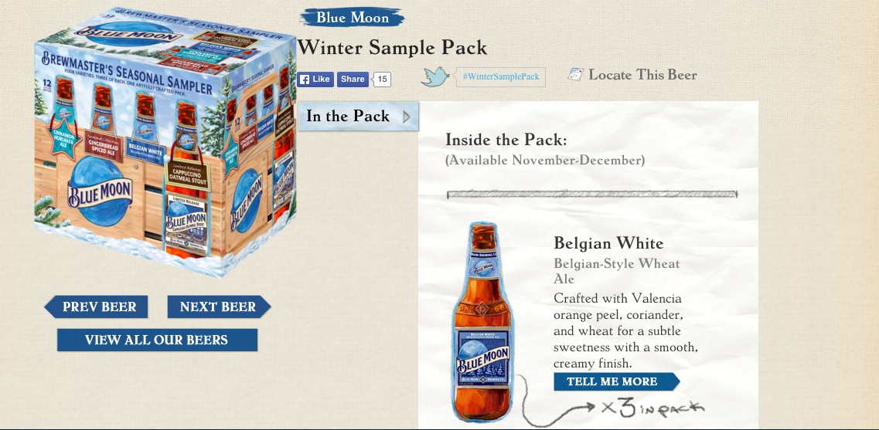Click the arrow on In the Pack tab
This screenshot has width=879, height=430.
[407, 117]
